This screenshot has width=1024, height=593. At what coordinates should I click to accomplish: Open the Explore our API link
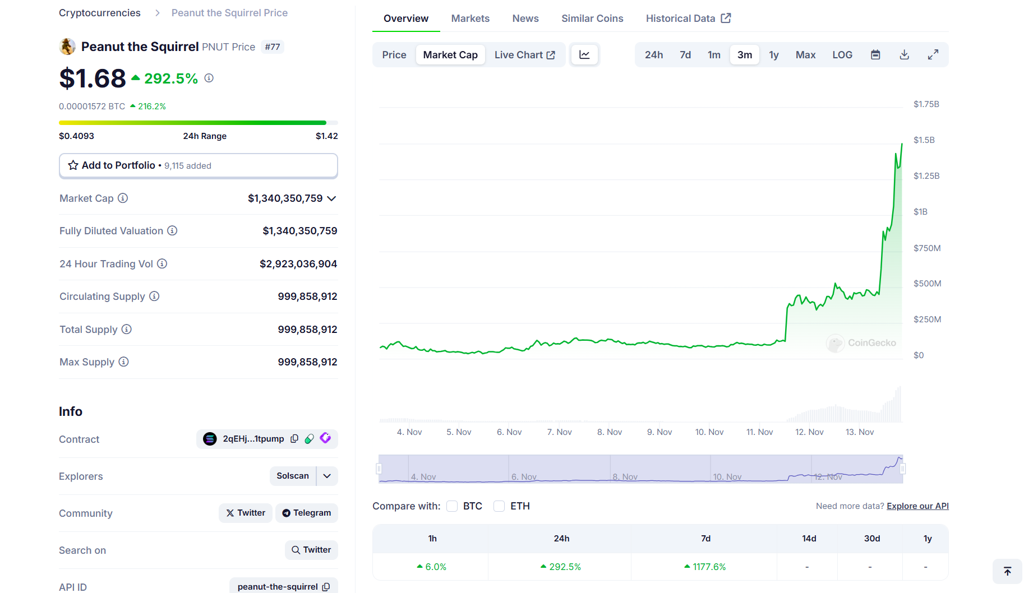click(917, 506)
